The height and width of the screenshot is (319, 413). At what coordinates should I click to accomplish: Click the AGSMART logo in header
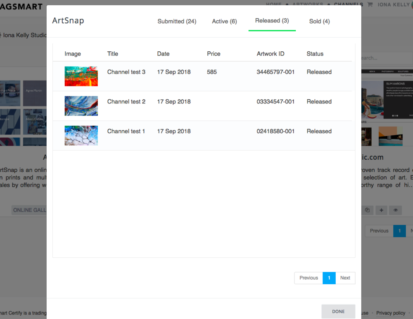pos(21,7)
